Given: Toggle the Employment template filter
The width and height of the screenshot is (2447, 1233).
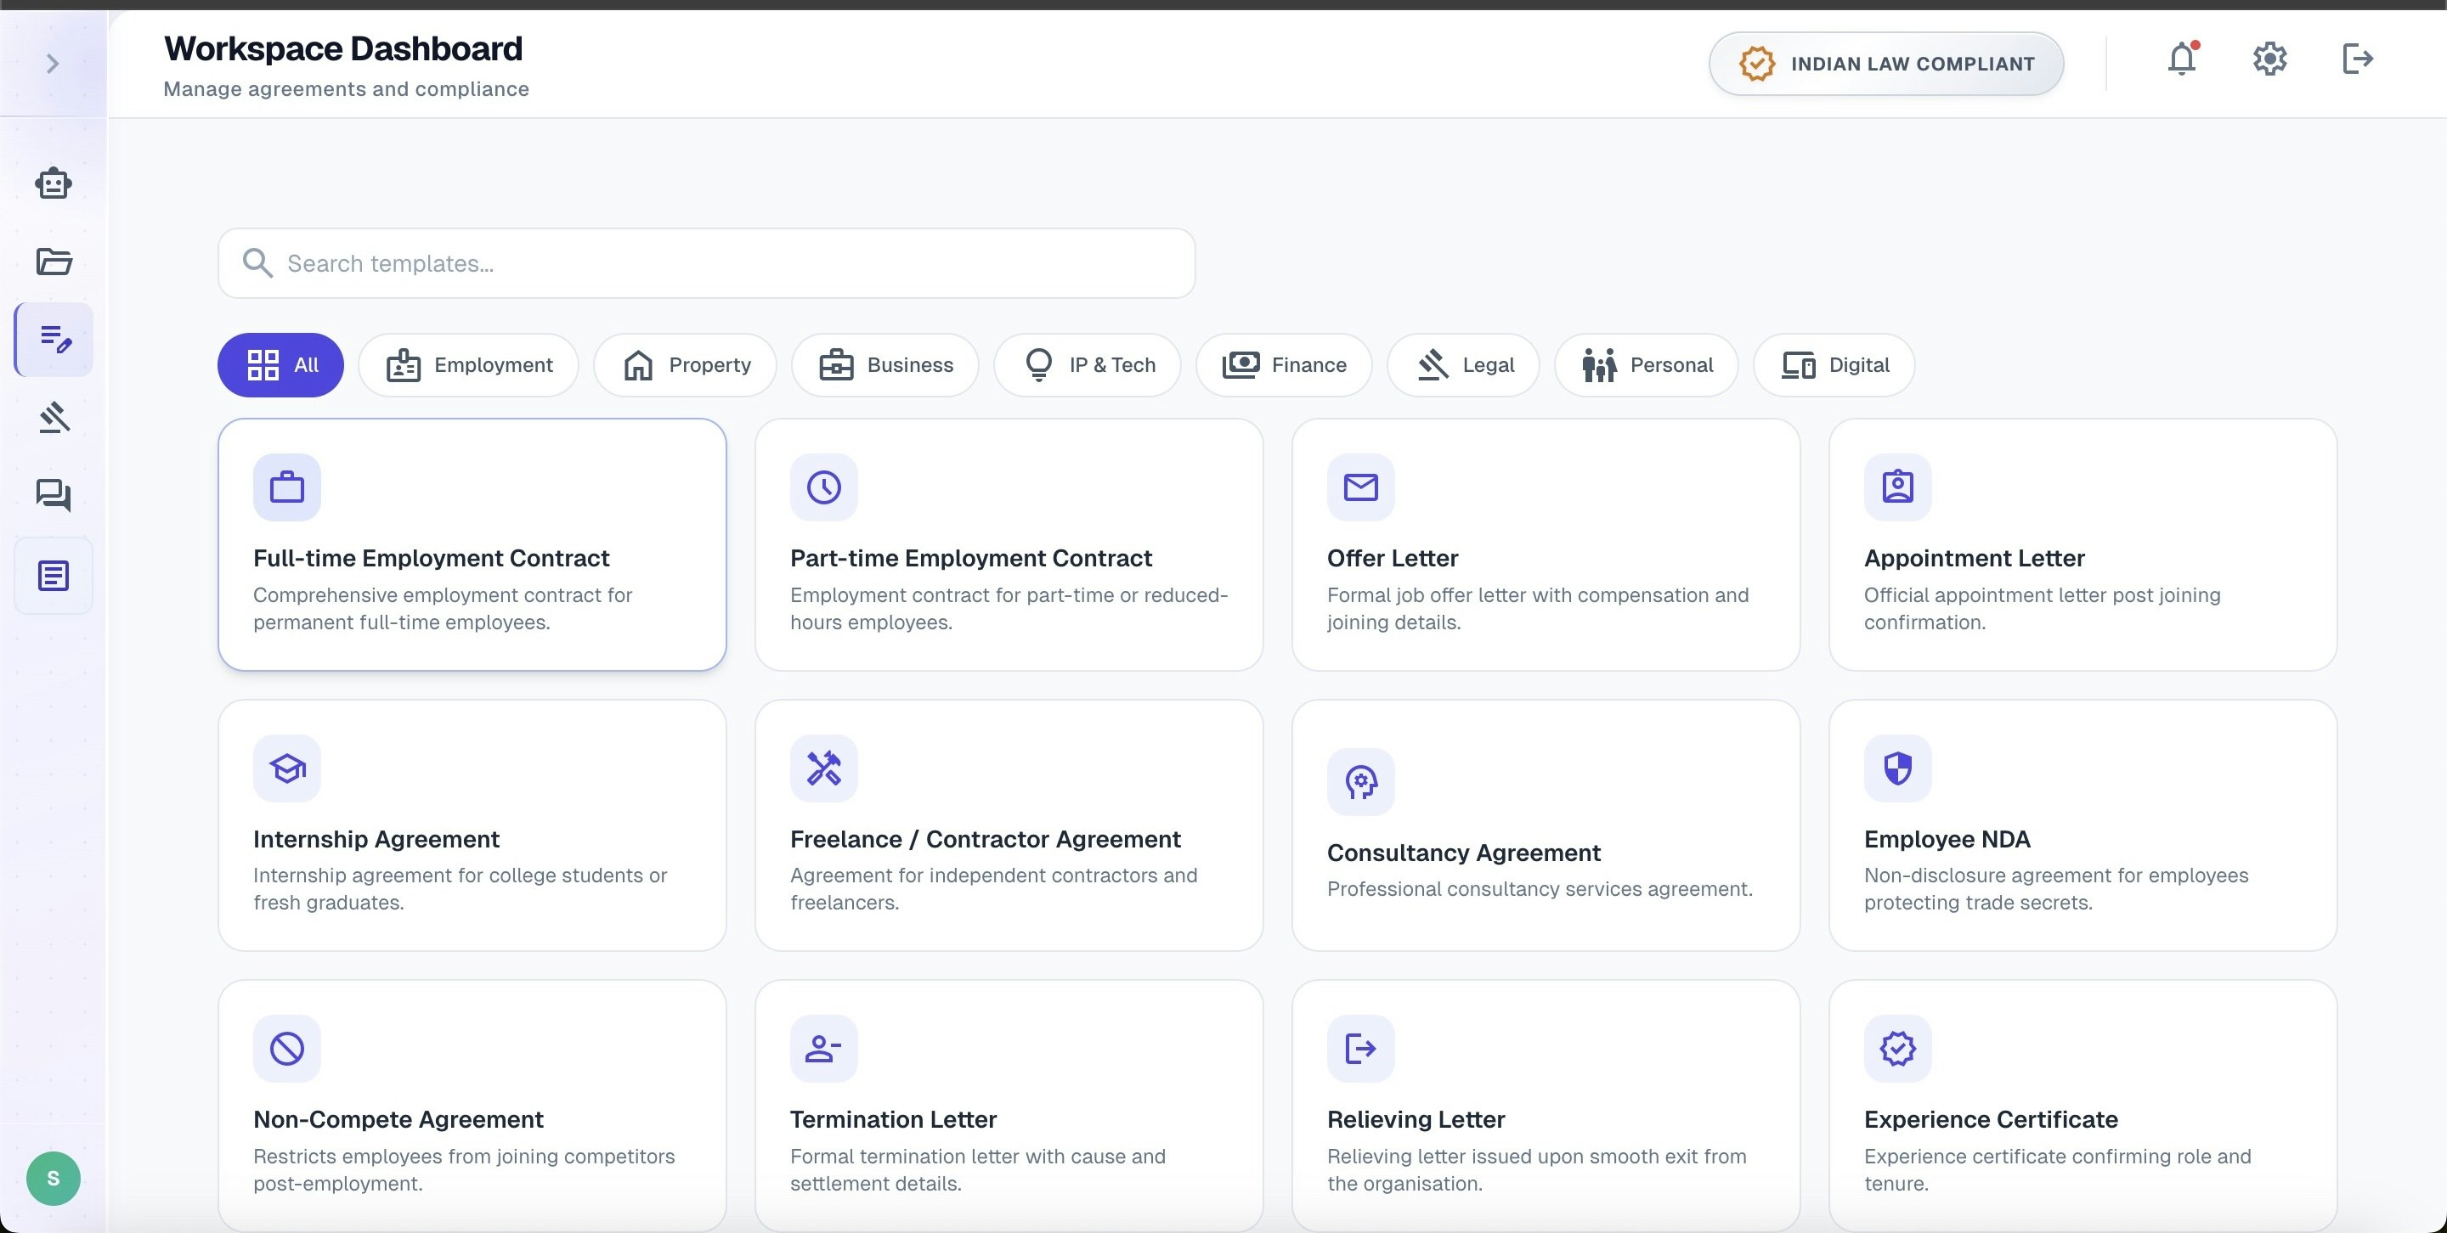Looking at the screenshot, I should coord(468,364).
